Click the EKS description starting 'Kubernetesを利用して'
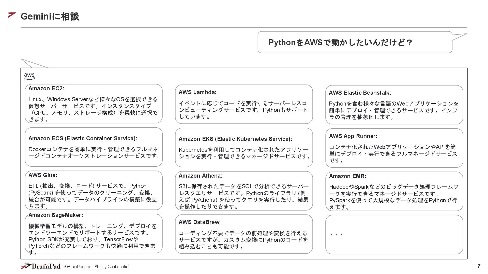This screenshot has height=274, width=488. pyautogui.click(x=245, y=153)
